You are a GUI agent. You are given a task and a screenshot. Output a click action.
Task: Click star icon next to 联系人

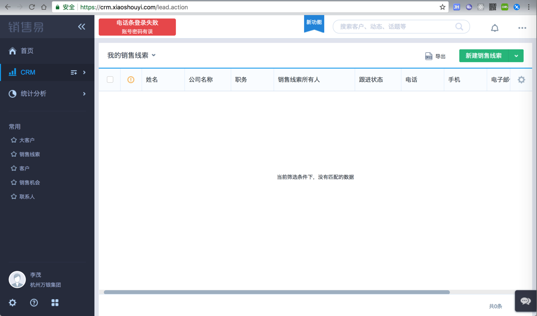(14, 197)
